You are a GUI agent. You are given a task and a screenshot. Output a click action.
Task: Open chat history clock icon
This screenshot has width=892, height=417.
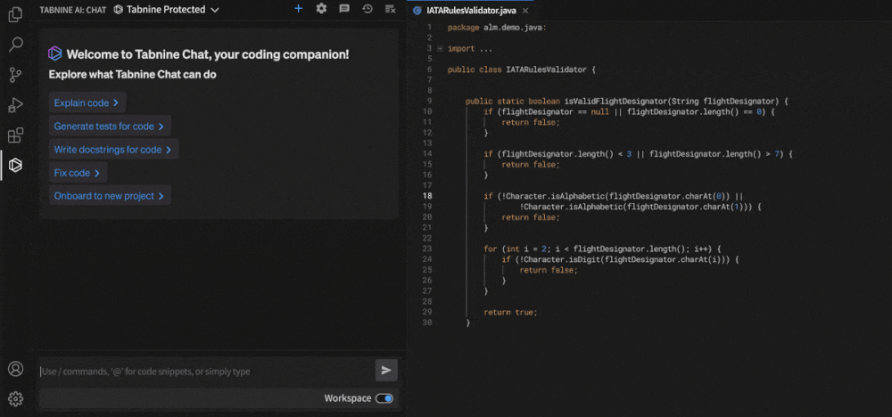[x=368, y=9]
